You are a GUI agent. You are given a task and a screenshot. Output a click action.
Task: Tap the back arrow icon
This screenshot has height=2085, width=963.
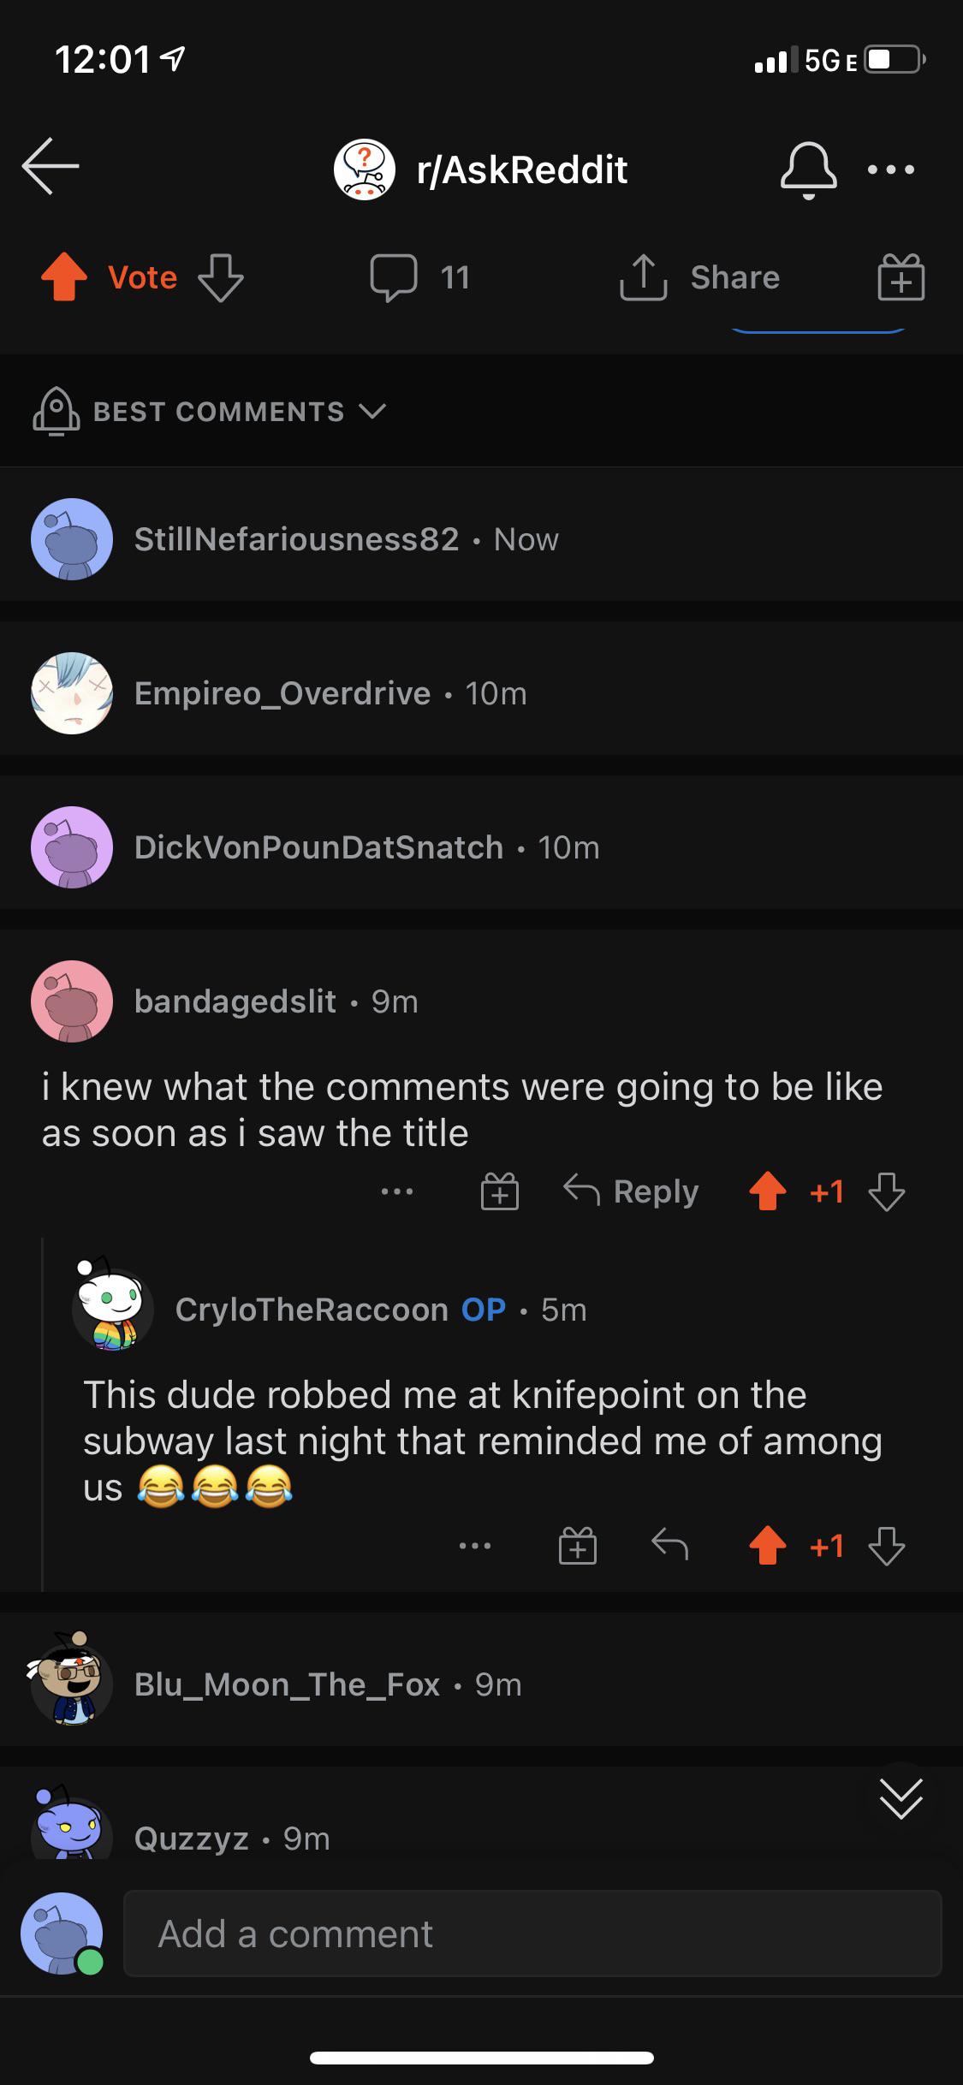(x=51, y=166)
